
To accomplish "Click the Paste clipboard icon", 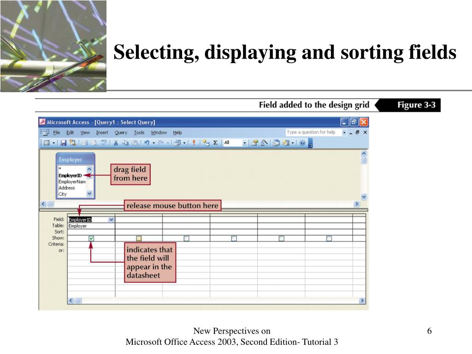I will tap(135, 143).
